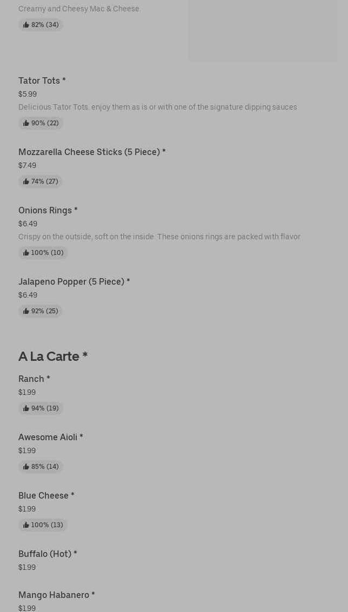Click the A La Carte section heading
348x612 pixels.
[x=53, y=357]
